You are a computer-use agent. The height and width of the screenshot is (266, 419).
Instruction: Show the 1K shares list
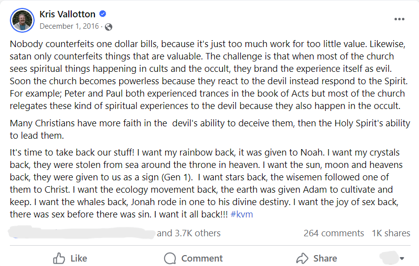390,233
